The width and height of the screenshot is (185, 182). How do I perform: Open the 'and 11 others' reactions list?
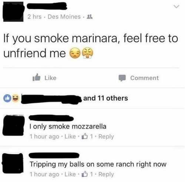pyautogui.click(x=105, y=98)
